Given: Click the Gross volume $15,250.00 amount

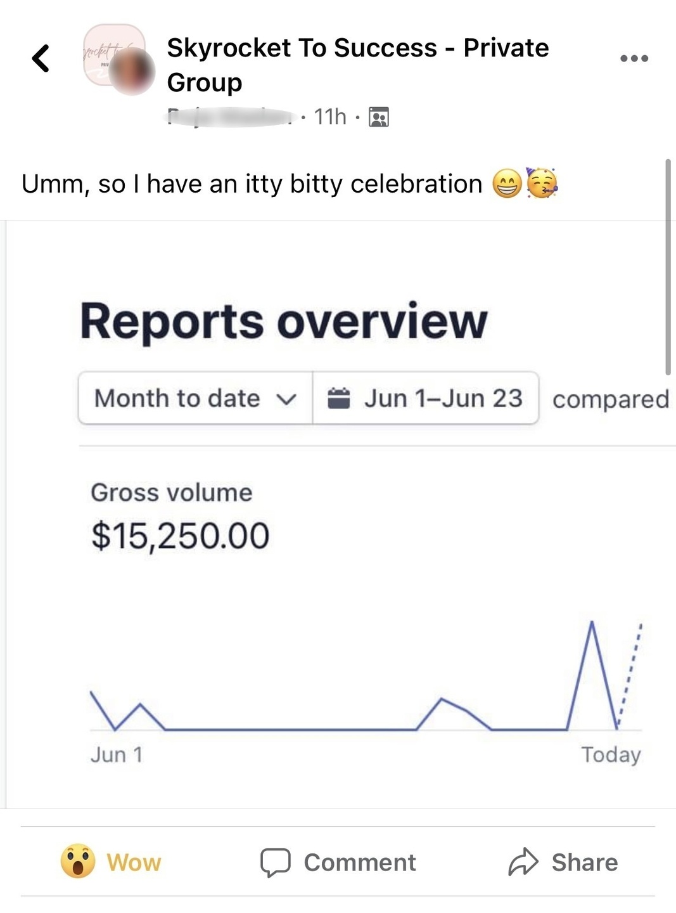Looking at the screenshot, I should [181, 536].
